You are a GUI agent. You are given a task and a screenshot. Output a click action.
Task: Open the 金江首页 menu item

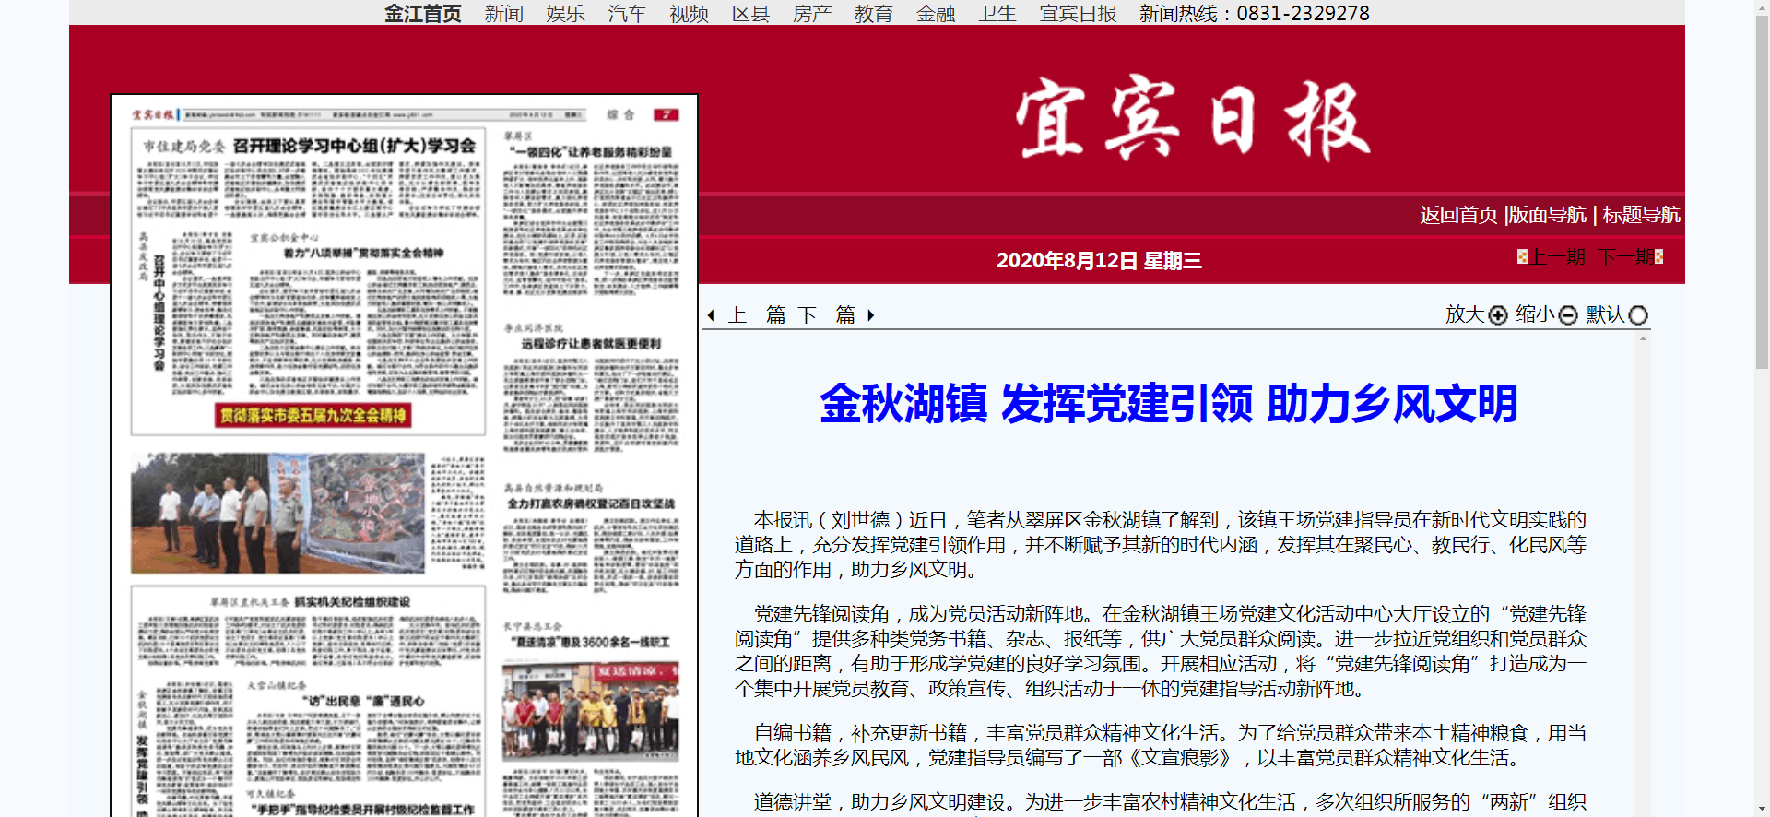tap(422, 13)
